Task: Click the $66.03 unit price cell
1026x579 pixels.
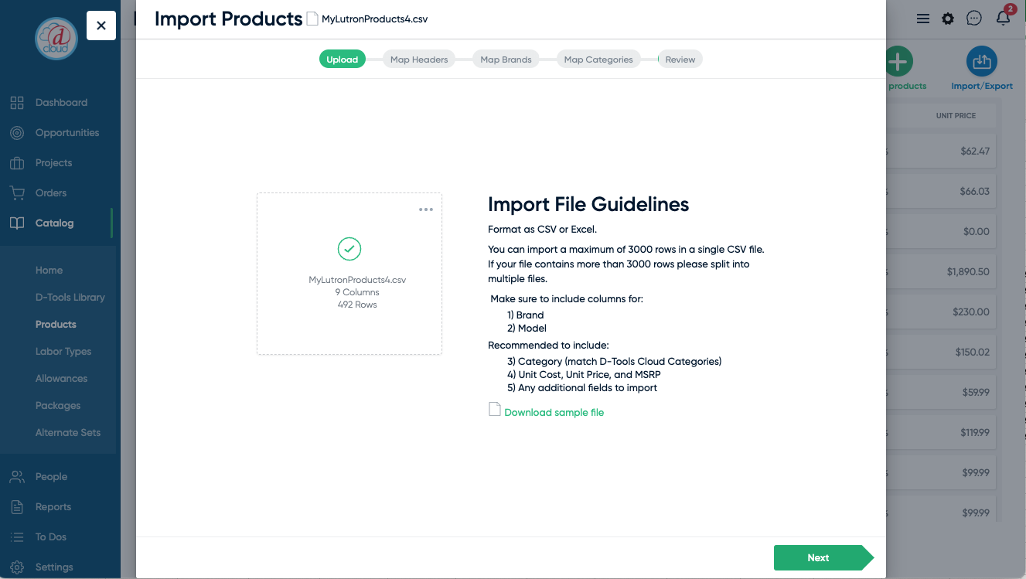Action: (975, 191)
